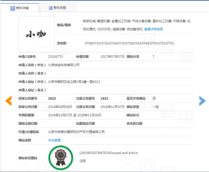Click registration announcement issue 1622

point(104,99)
